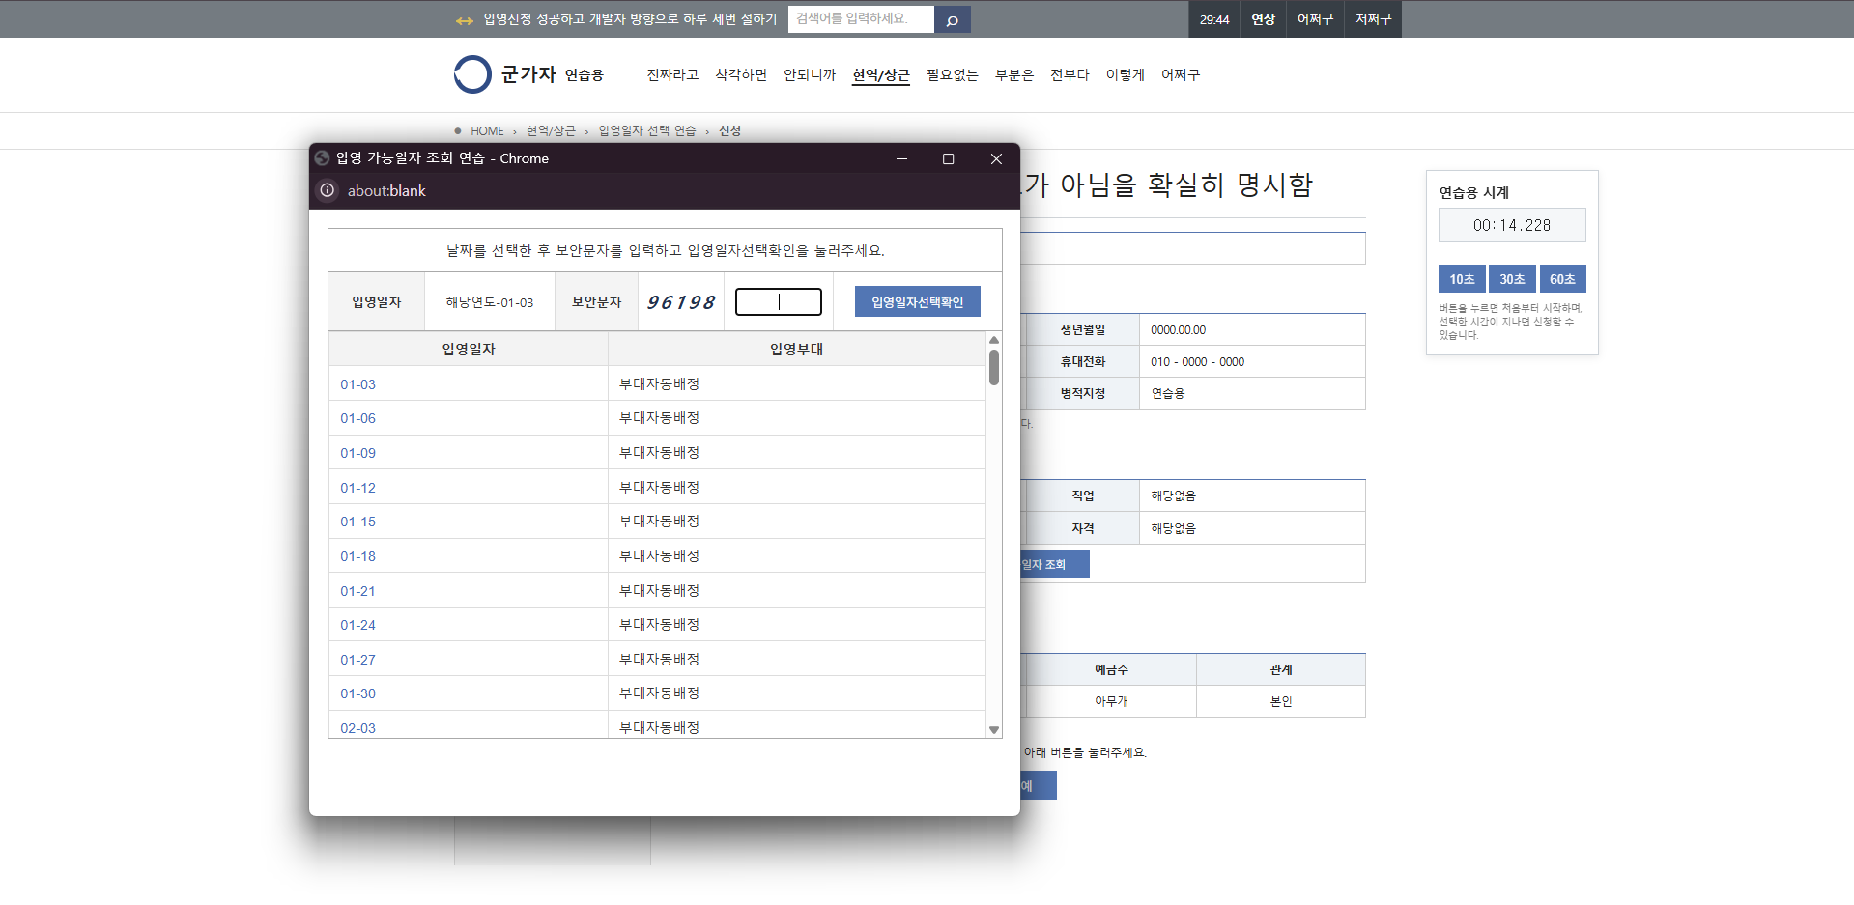
Task: Select enlistment date 02-03
Action: [357, 728]
